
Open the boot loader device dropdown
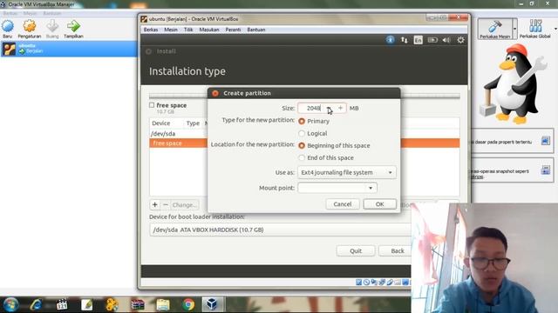(281, 230)
